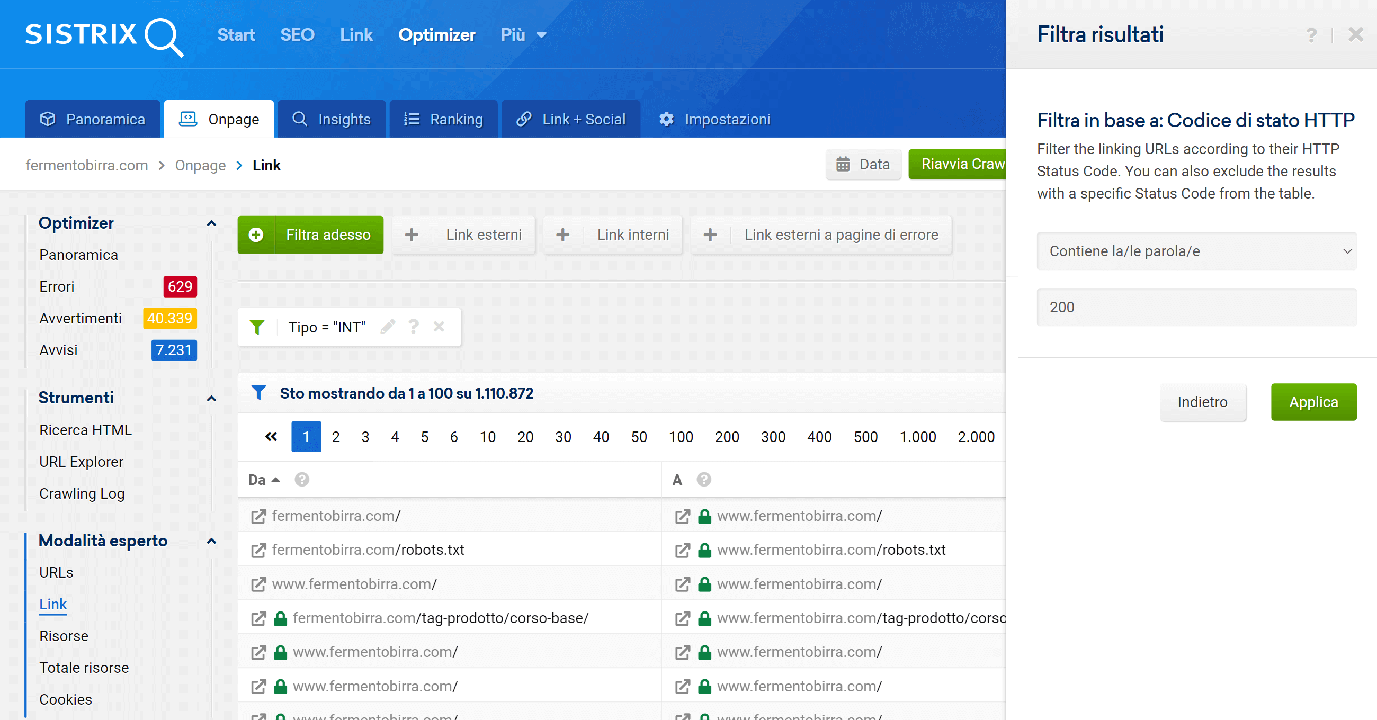Screen dimensions: 1377x720
Task: Remove the Tipo = INT filter with the X
Action: pyautogui.click(x=439, y=327)
